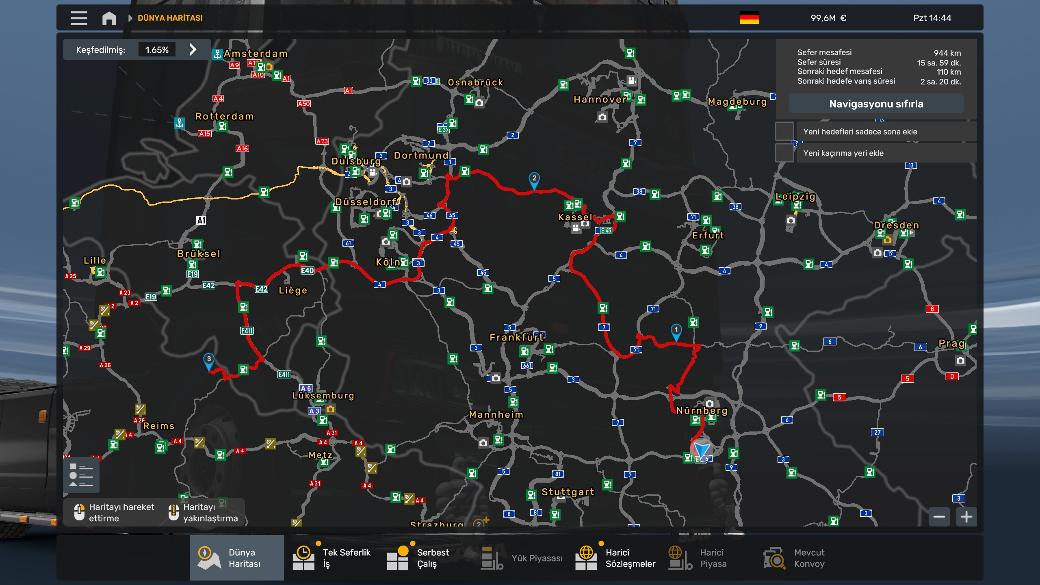Viewport: 1040px width, 585px height.
Task: Open Mevcut Konvoy tab
Action: (x=794, y=558)
